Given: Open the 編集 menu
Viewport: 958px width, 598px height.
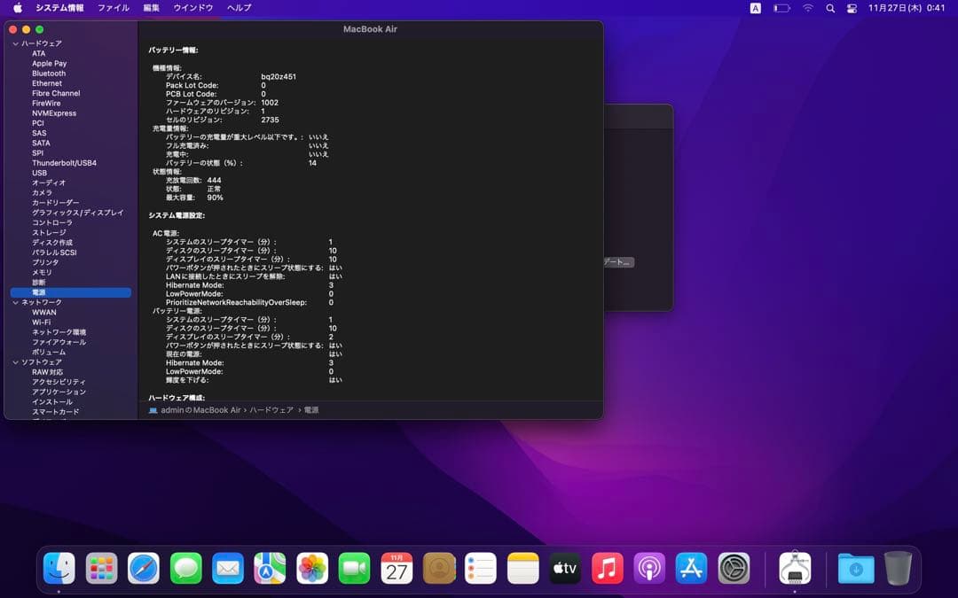Looking at the screenshot, I should pos(152,8).
